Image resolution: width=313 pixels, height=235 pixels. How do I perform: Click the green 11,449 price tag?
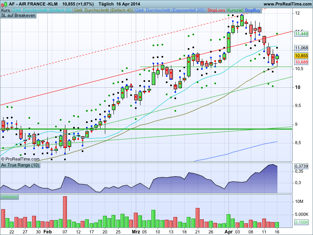coord(301,34)
